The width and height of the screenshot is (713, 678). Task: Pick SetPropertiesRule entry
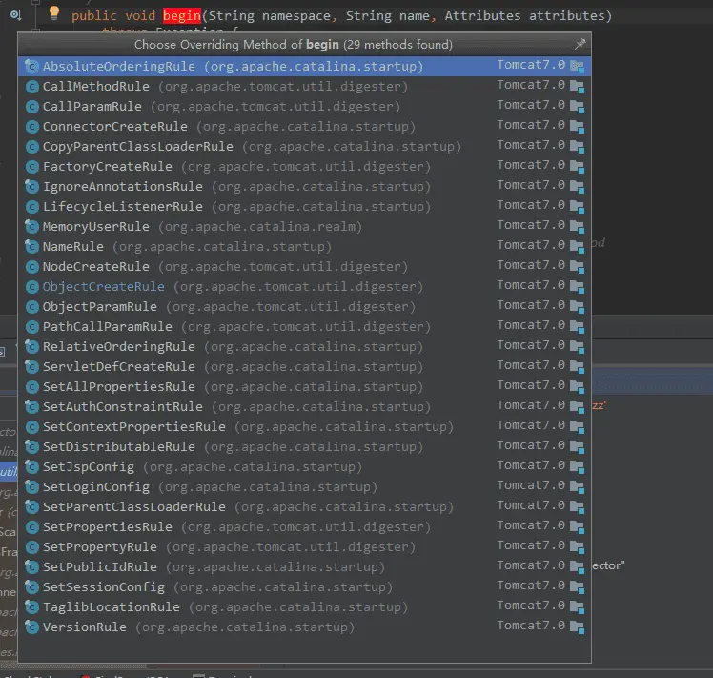tap(304, 526)
